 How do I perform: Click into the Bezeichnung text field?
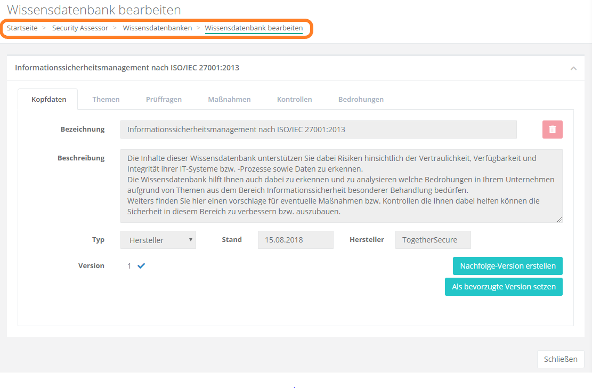[x=318, y=130]
